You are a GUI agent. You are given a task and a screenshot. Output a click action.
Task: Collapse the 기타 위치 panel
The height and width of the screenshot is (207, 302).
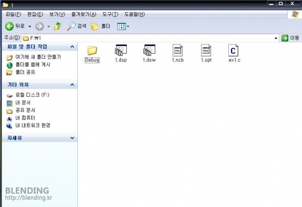[72, 84]
